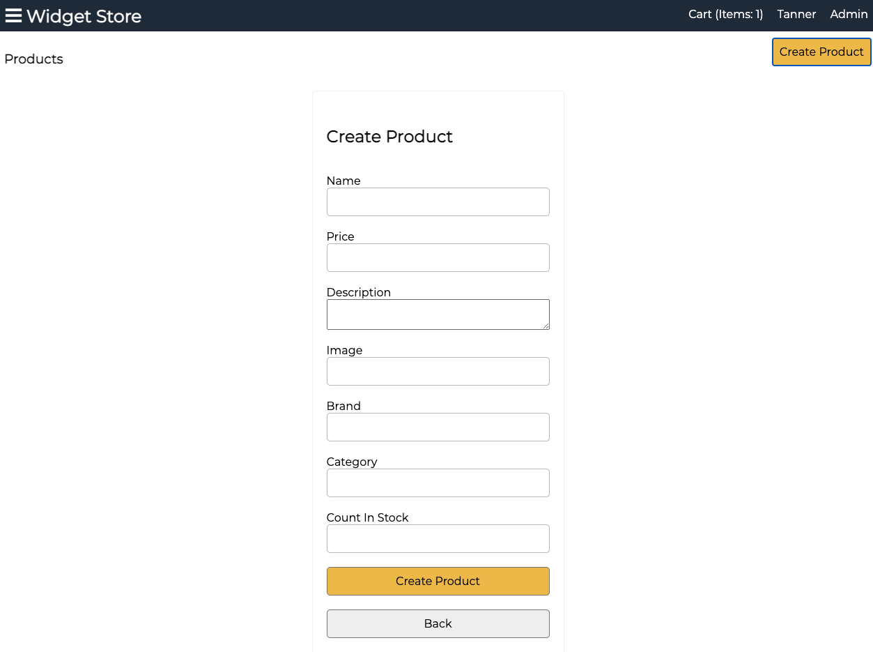
Task: Click into the Price field
Action: 438,257
